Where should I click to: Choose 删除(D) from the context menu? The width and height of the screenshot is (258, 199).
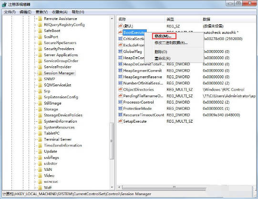tap(161, 52)
